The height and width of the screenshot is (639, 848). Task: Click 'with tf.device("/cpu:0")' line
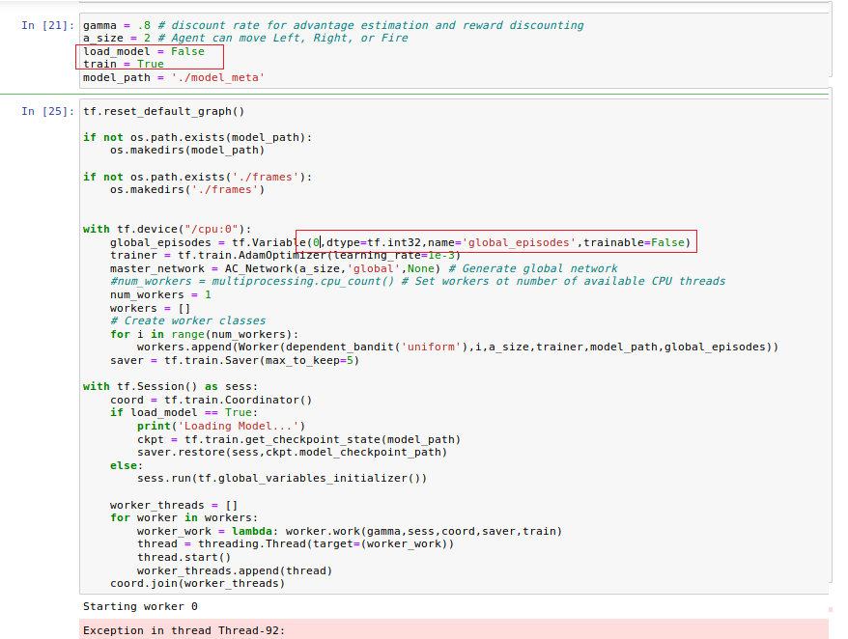tap(167, 229)
